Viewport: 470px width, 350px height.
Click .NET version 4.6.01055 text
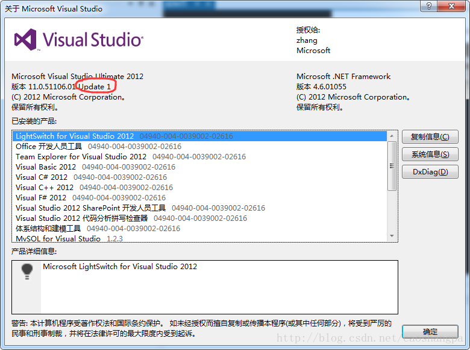coord(321,87)
